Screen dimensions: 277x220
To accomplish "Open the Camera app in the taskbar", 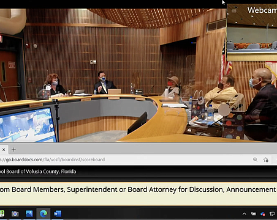I will [x=15, y=214].
